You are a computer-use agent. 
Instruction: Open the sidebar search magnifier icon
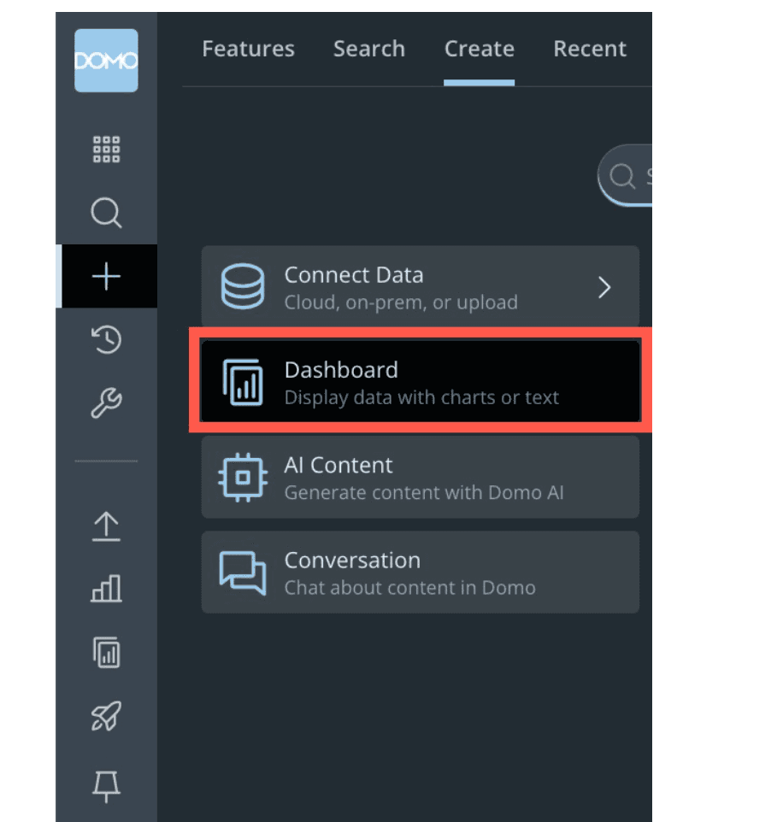[x=107, y=213]
